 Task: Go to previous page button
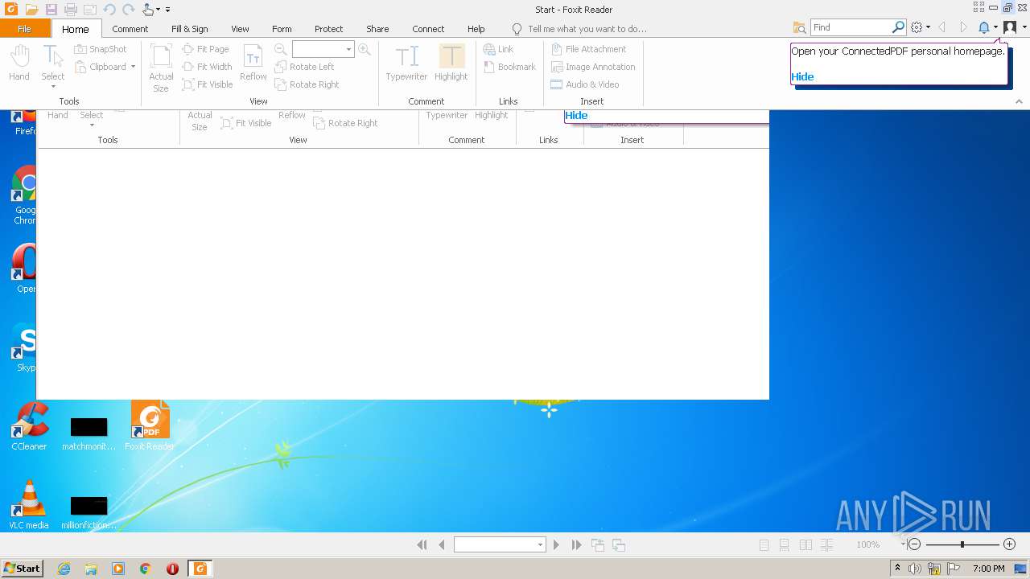coord(442,544)
